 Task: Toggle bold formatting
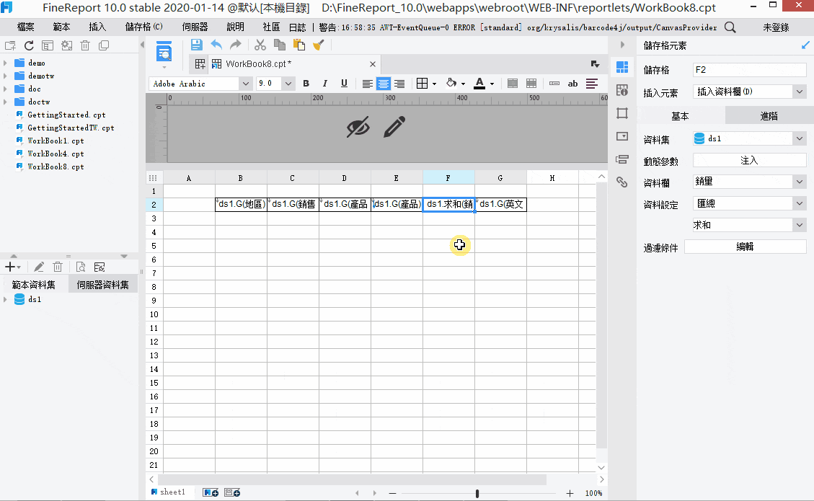(306, 84)
